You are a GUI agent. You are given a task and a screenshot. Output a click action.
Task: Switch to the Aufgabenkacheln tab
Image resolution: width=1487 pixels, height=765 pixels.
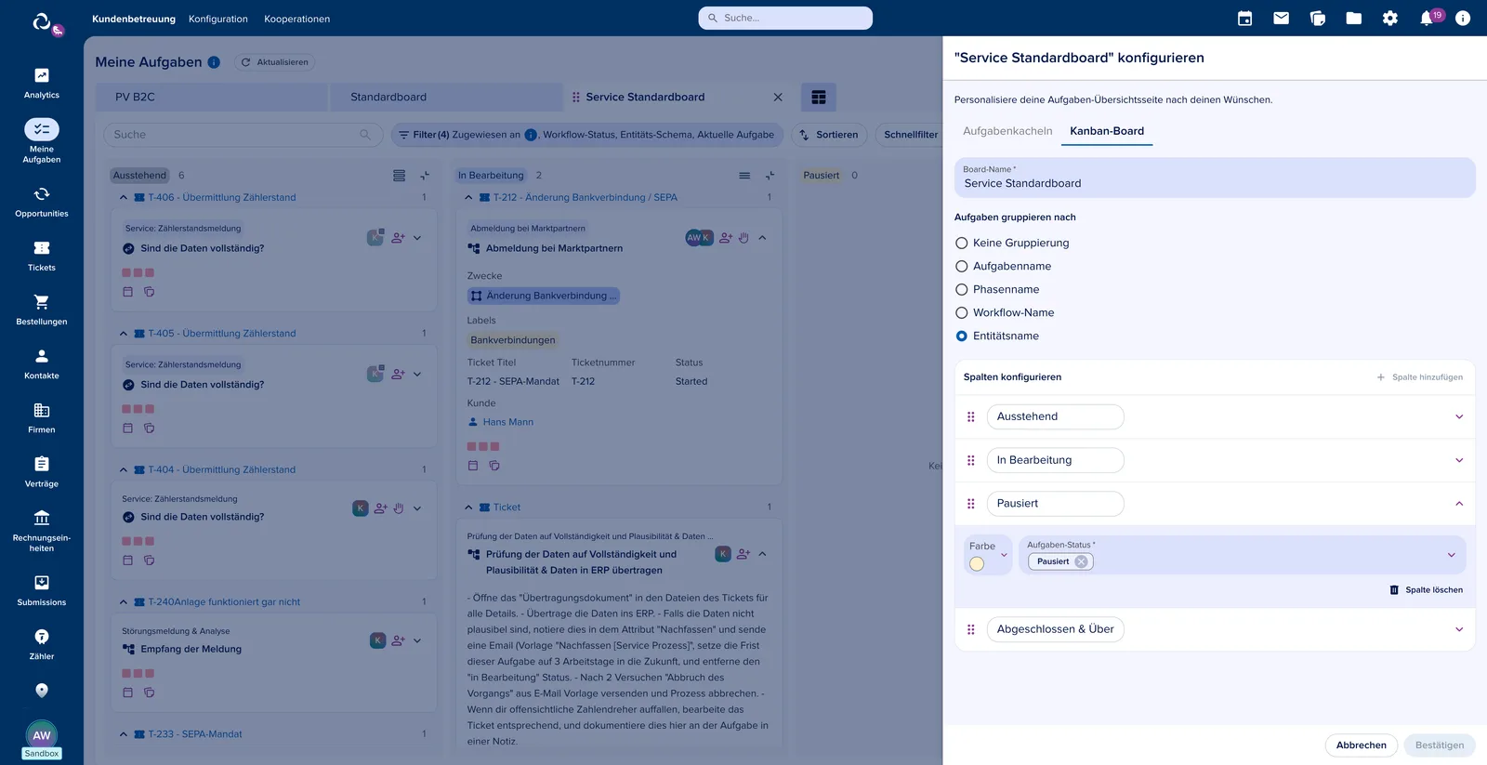pos(1007,131)
